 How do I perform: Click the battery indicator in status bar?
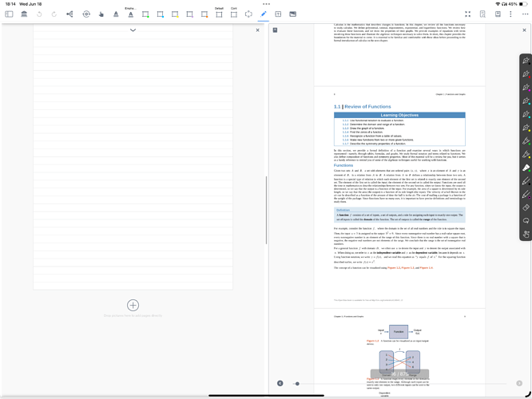pyautogui.click(x=523, y=4)
